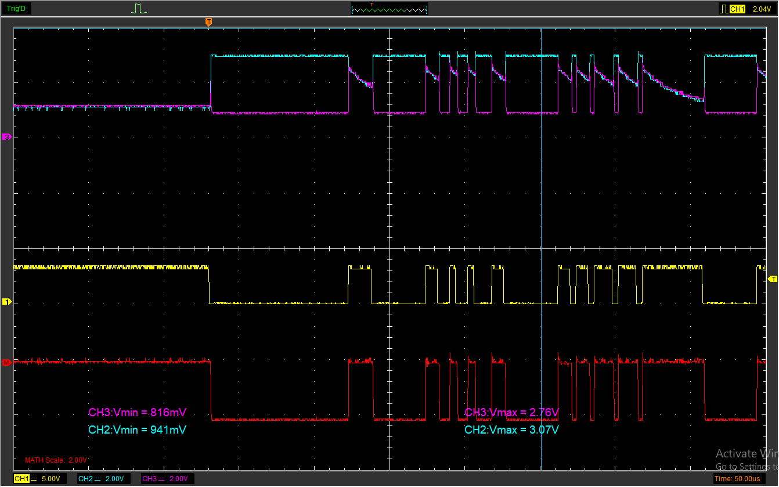Screen dimensions: 779x487
Task: Click the 2.04V trigger level value
Action: click(x=762, y=9)
